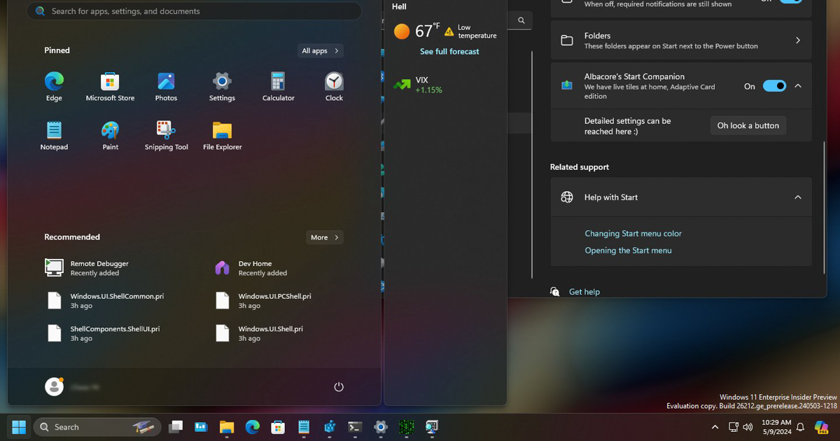Open Settings pinned app icon
Image resolution: width=840 pixels, height=441 pixels.
pos(222,87)
